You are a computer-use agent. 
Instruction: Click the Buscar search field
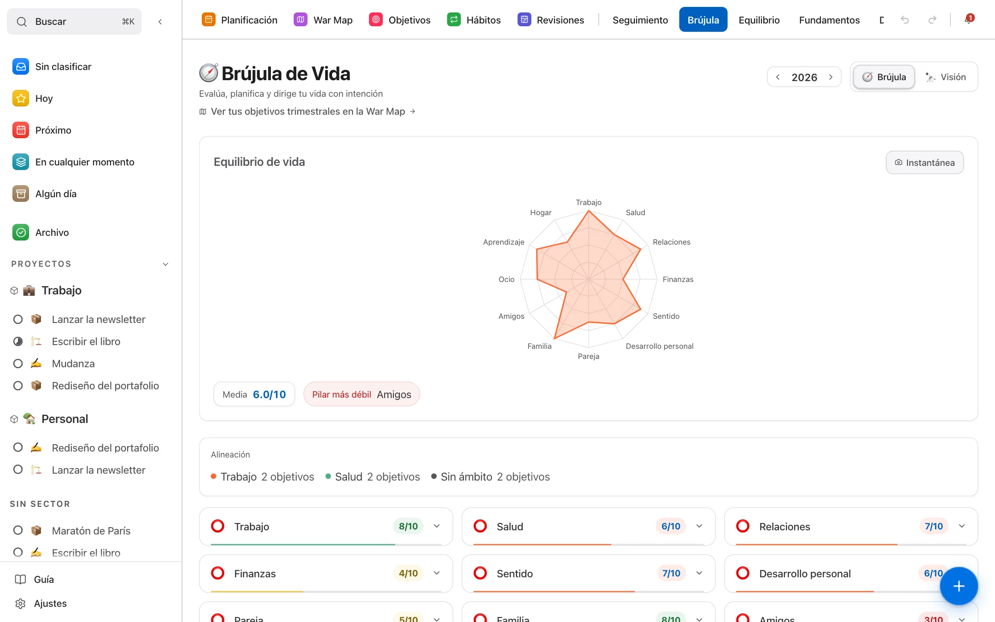75,22
